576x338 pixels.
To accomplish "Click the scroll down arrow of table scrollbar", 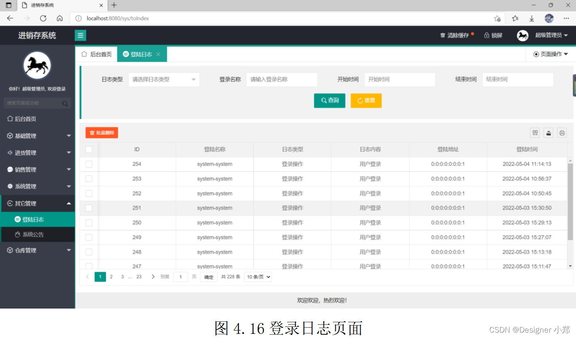I will (x=570, y=266).
